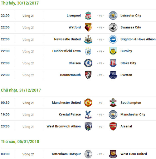Click the Manchester City badge

pos(113,115)
